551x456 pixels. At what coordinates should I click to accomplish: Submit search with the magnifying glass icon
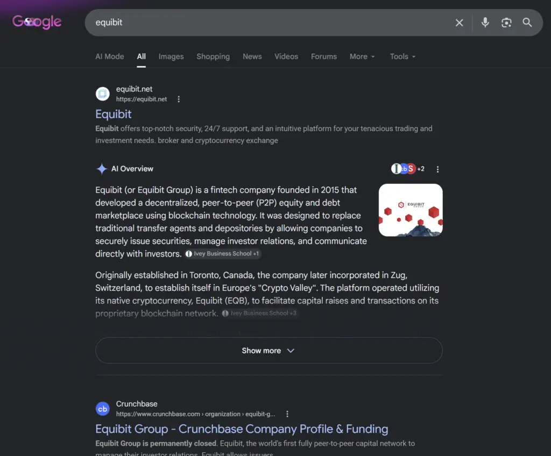pos(527,23)
